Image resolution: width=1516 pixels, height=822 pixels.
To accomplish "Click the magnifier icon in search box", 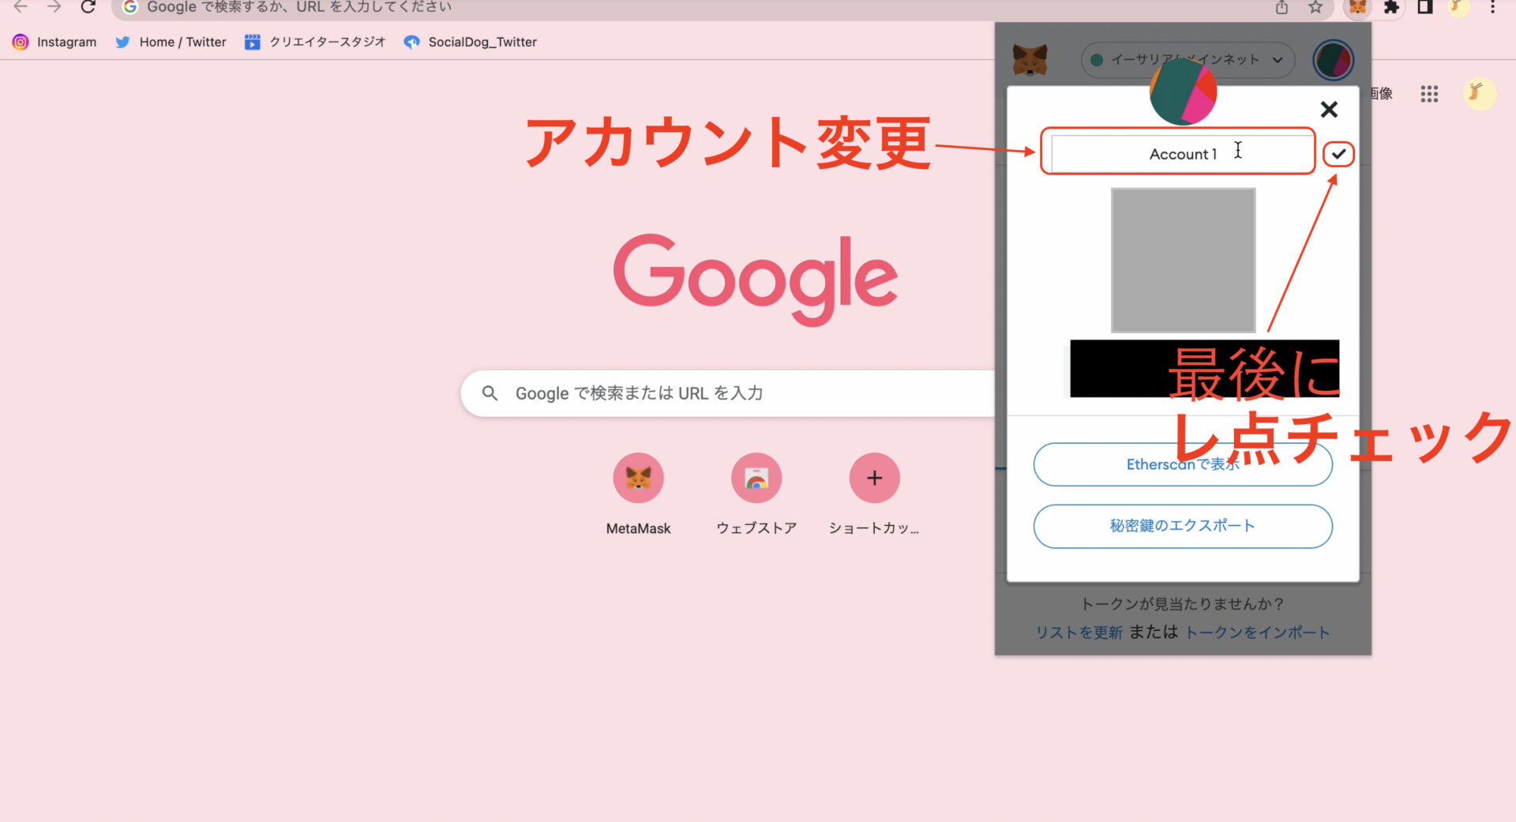I will (490, 393).
